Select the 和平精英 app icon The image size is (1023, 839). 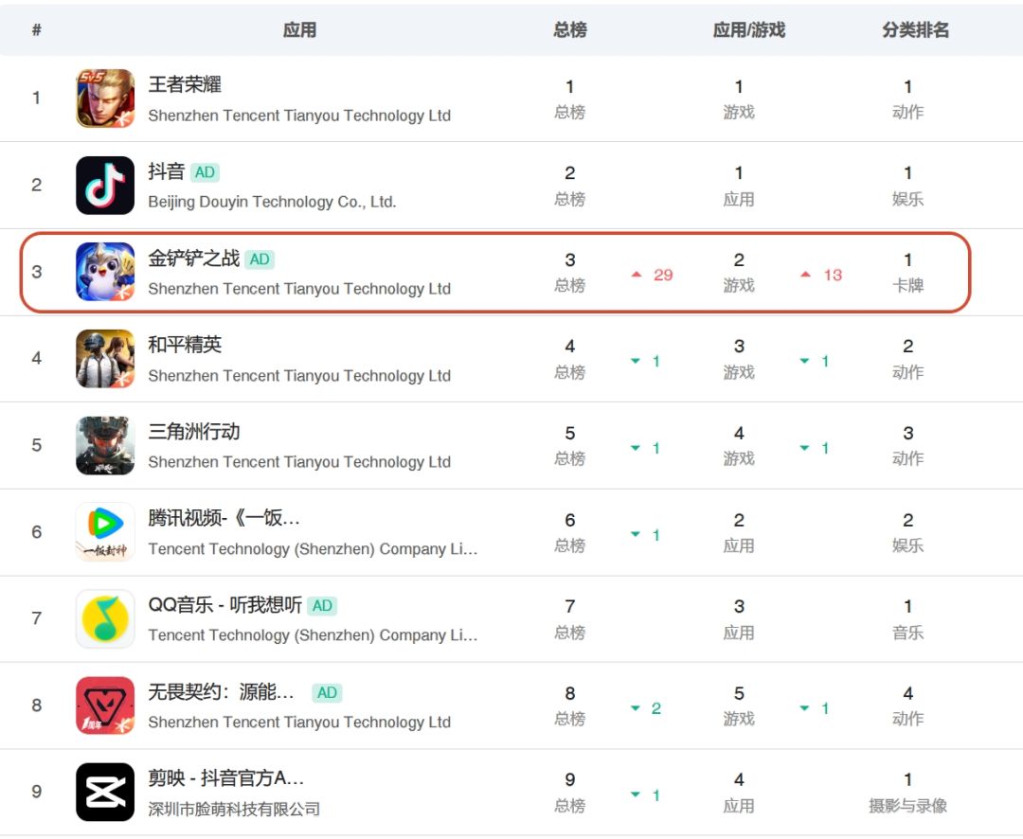(x=105, y=359)
